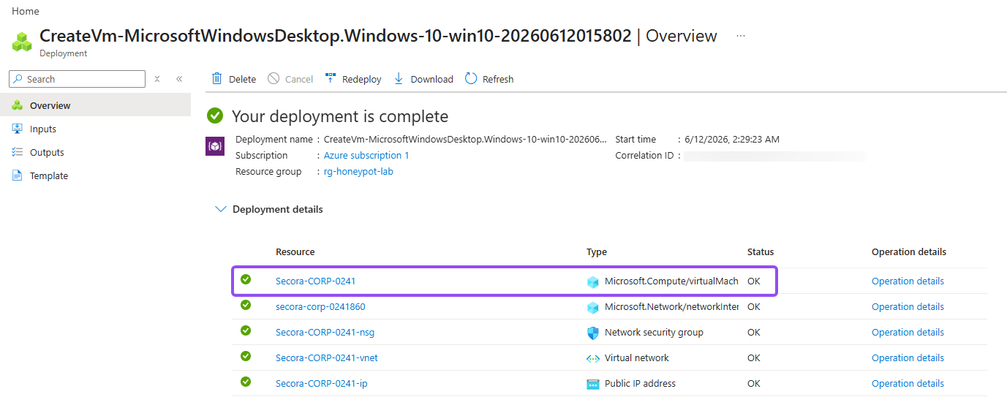The height and width of the screenshot is (405, 1007).
Task: Click the Virtual network icon
Action: (593, 358)
